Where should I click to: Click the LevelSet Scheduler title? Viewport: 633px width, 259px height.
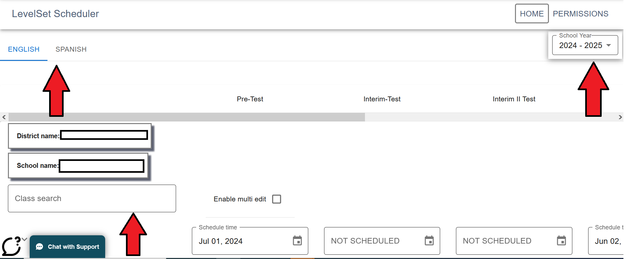[x=55, y=13]
